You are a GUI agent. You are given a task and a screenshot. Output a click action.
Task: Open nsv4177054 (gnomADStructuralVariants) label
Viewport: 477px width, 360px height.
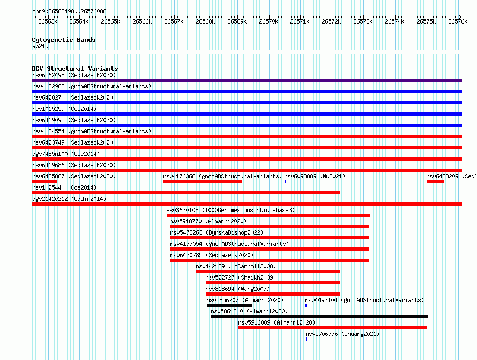[229, 244]
